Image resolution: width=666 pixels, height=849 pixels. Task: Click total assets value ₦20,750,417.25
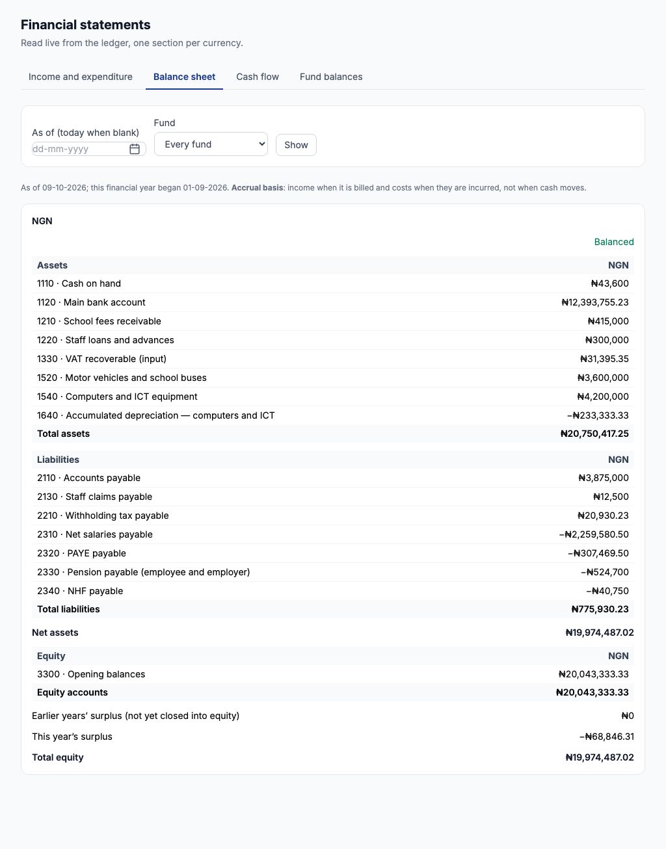[x=594, y=434]
